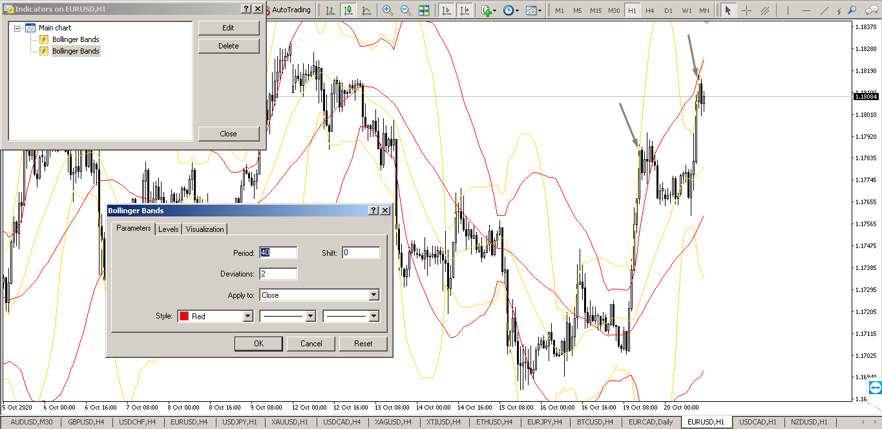Open the chart templates icon
Image resolution: width=882 pixels, height=429 pixels.
coord(531,10)
